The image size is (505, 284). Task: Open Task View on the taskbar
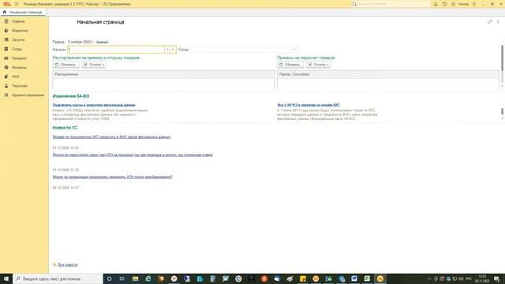[x=122, y=278]
